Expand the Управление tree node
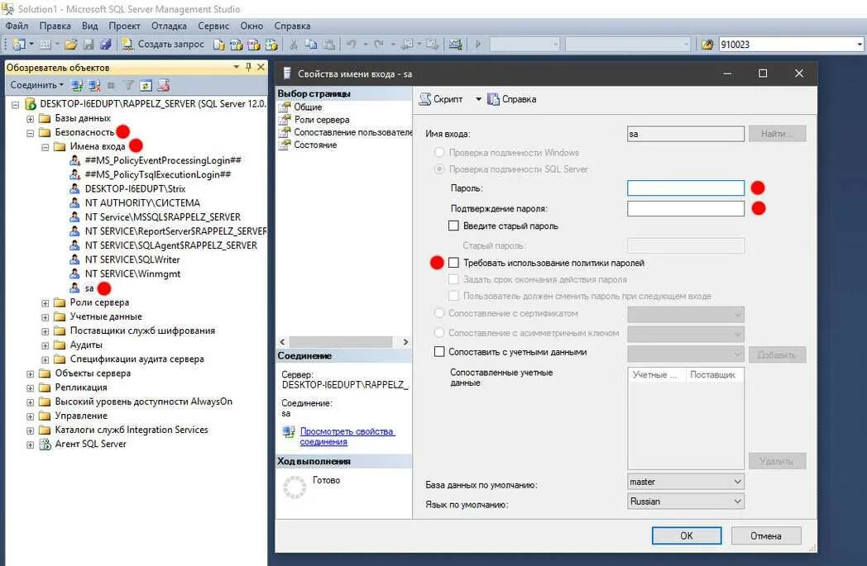Viewport: 867px width, 566px height. (x=31, y=416)
